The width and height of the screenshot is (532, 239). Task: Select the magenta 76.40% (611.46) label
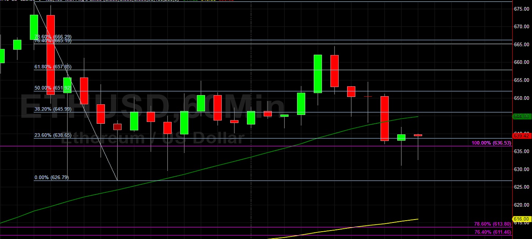pos(493,232)
